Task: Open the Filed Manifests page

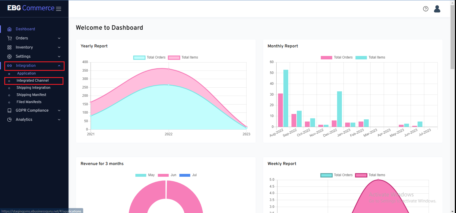Action: click(29, 102)
